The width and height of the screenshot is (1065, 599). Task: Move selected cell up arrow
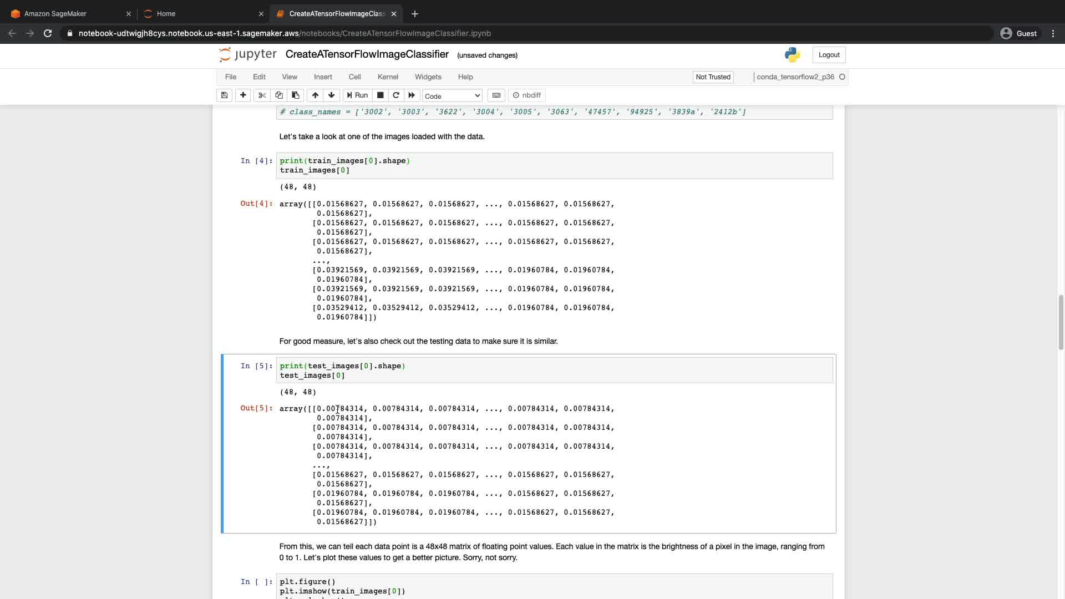(x=315, y=95)
